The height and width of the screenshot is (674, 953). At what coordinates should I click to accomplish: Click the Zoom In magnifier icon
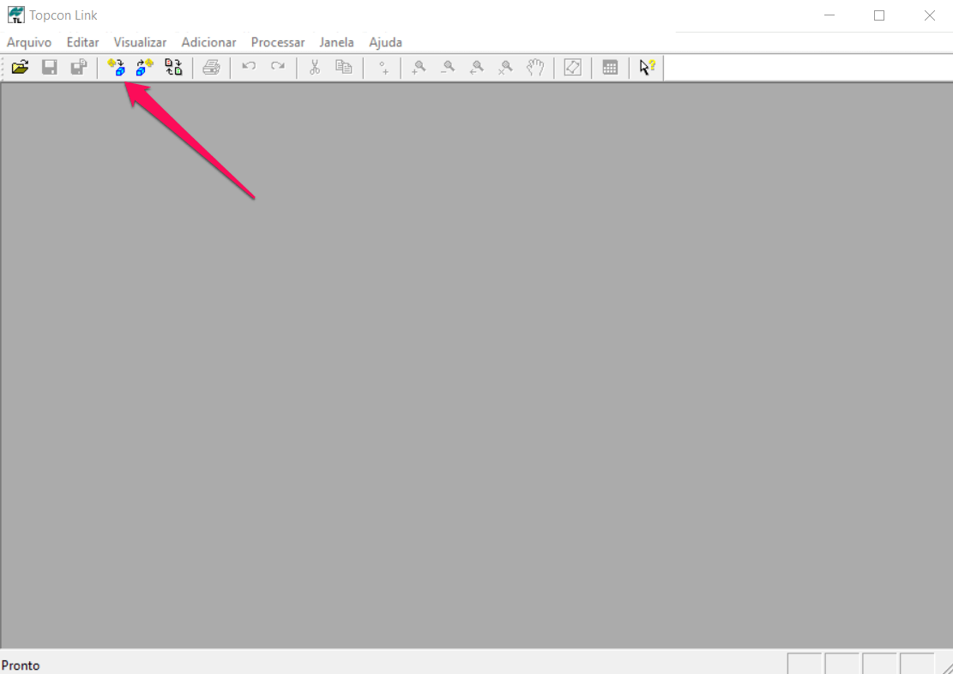(x=418, y=67)
